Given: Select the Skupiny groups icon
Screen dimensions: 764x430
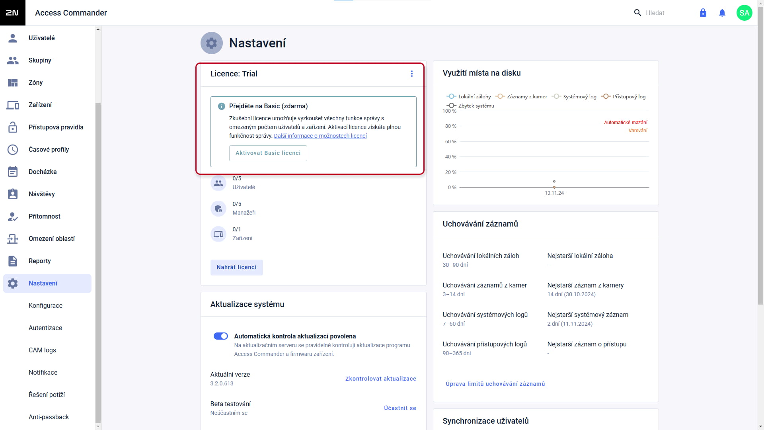Looking at the screenshot, I should (13, 60).
